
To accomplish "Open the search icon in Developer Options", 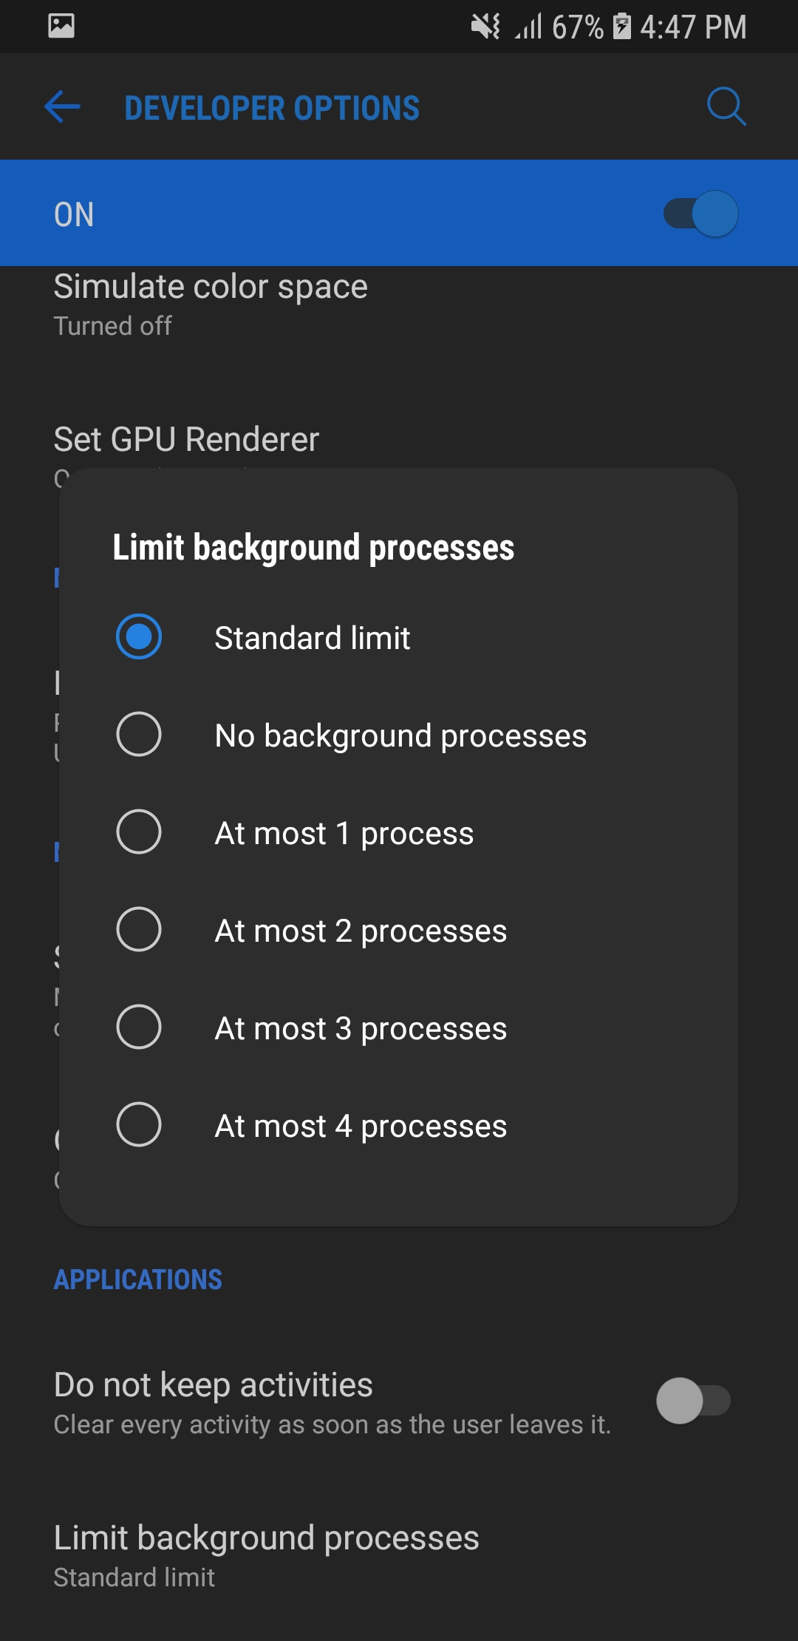I will [x=726, y=106].
